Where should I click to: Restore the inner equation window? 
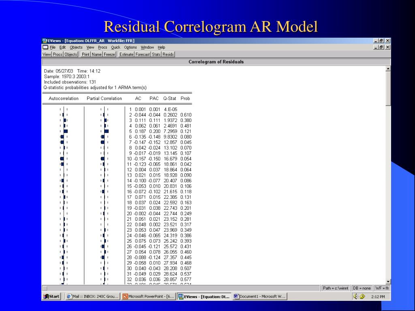point(381,47)
